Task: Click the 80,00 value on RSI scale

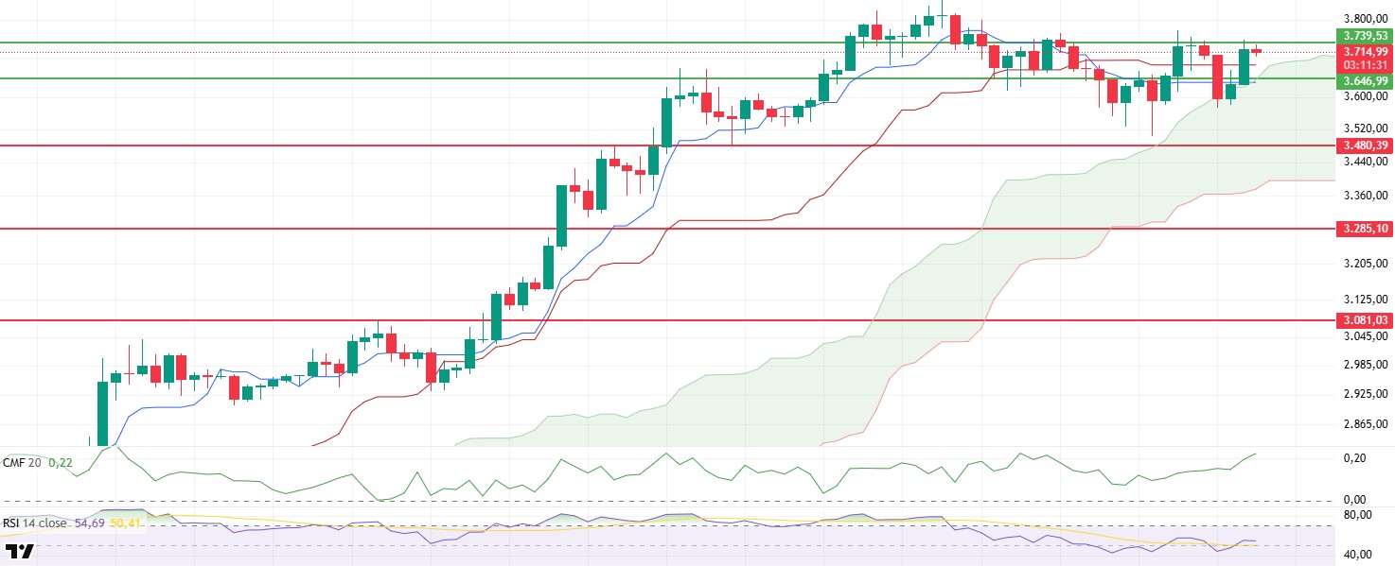Action: pyautogui.click(x=1358, y=515)
